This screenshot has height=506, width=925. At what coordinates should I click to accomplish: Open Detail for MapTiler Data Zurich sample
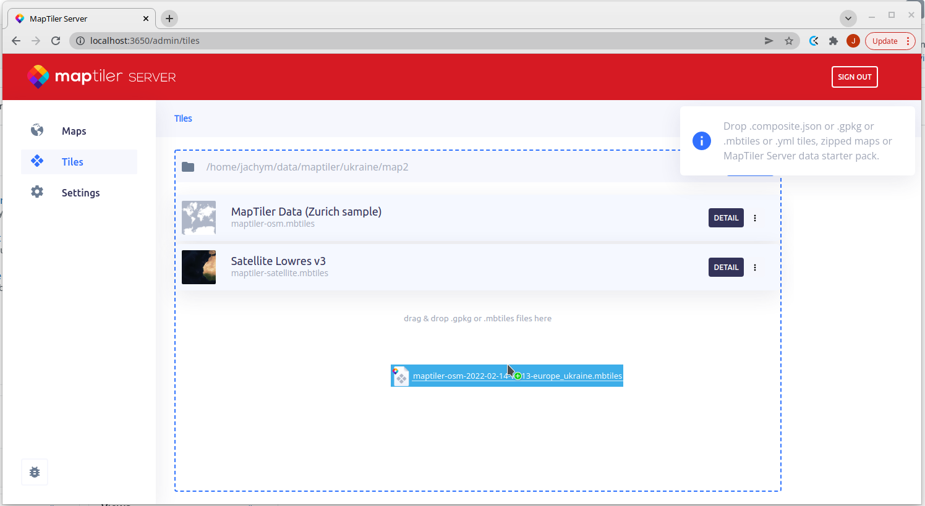(x=725, y=218)
